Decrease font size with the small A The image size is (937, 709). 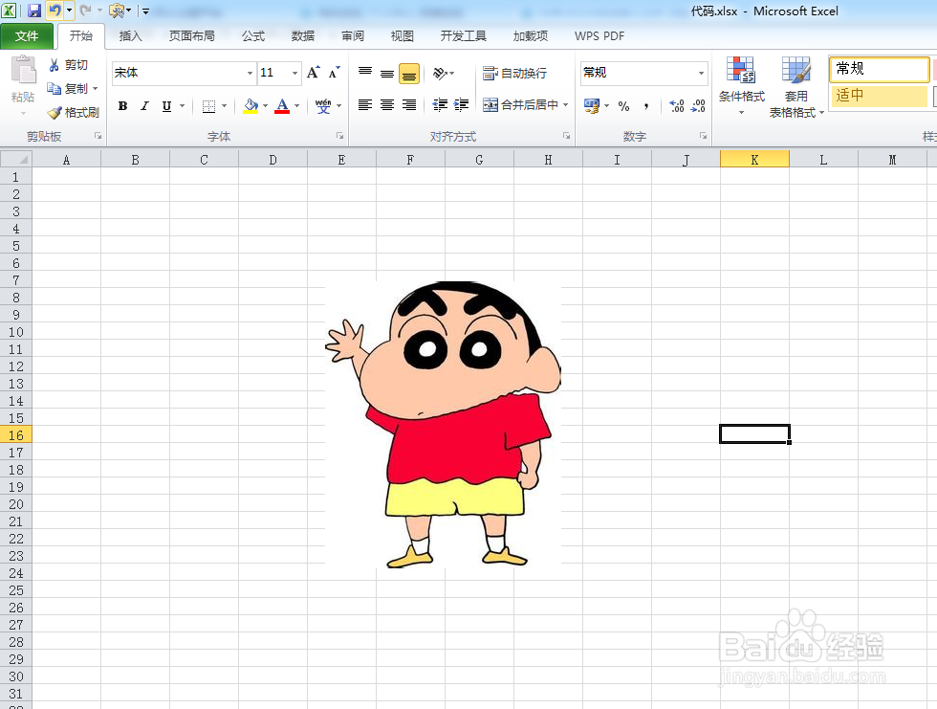(x=334, y=73)
